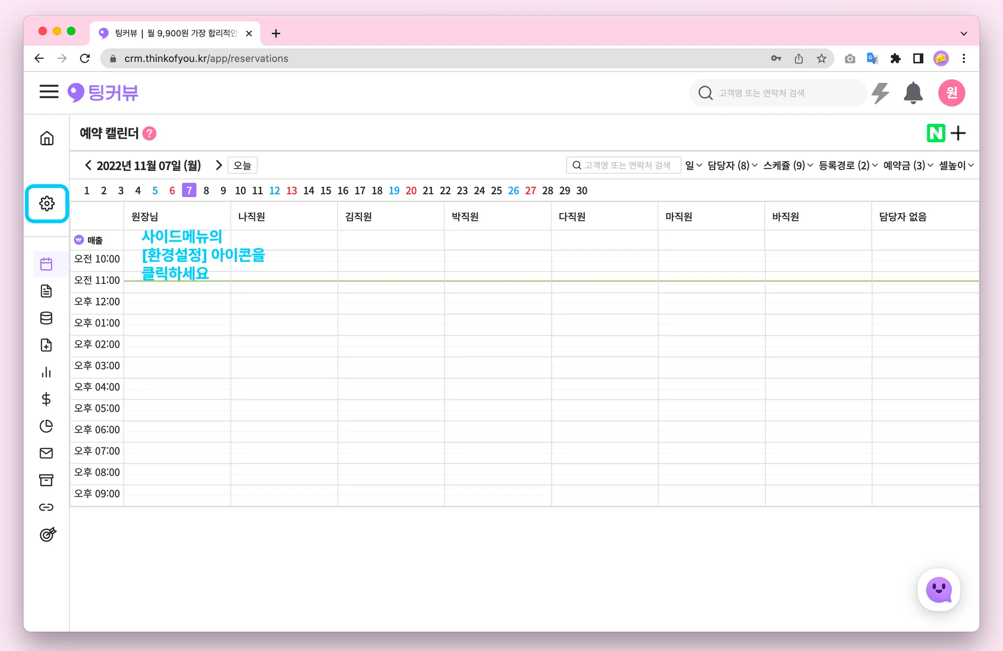Open the purple chatbot help bubble
Viewport: 1003px width, 651px height.
[x=938, y=590]
